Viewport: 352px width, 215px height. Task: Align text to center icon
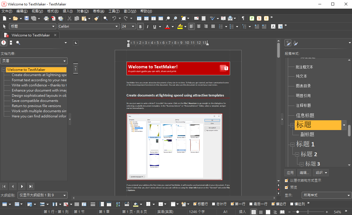[x=198, y=26]
